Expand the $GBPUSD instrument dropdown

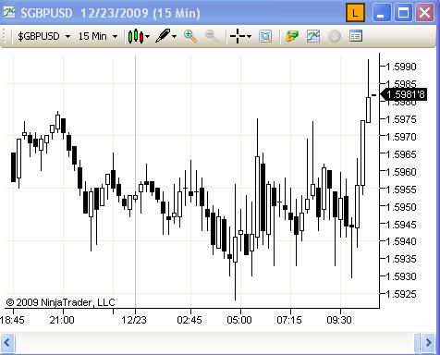click(67, 37)
